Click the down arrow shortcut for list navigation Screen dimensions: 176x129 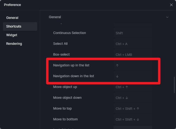(133, 76)
